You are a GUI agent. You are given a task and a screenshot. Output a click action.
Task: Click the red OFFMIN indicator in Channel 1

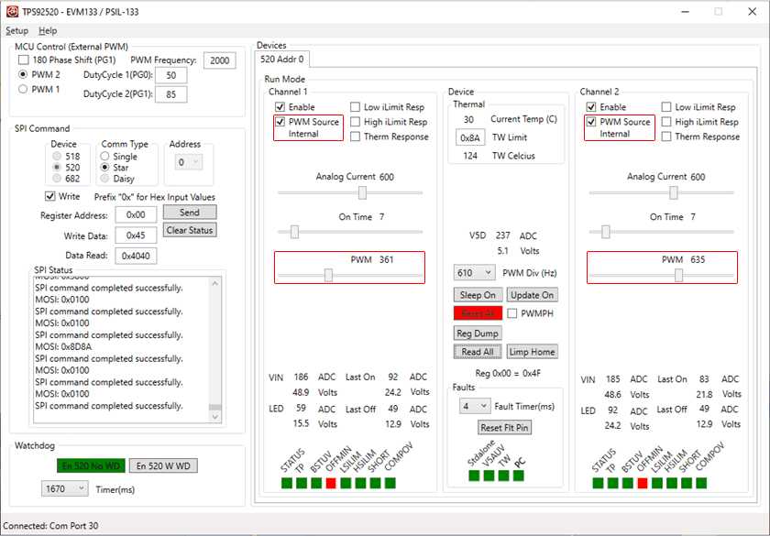pos(331,483)
